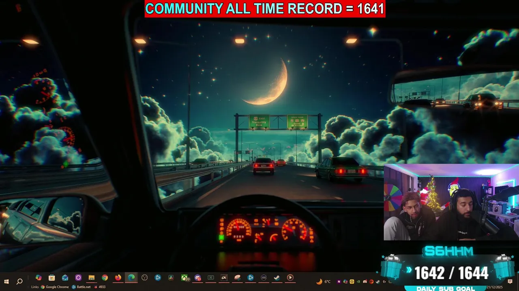
Task: Click OneNote icon in system tray
Action: point(339,281)
